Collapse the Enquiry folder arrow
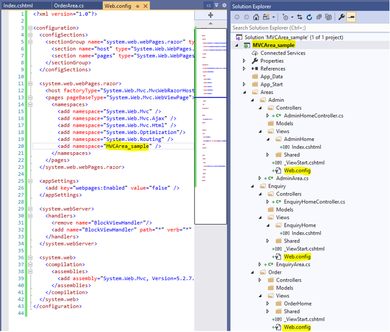Viewport: 390px width, 332px height. coord(252,186)
